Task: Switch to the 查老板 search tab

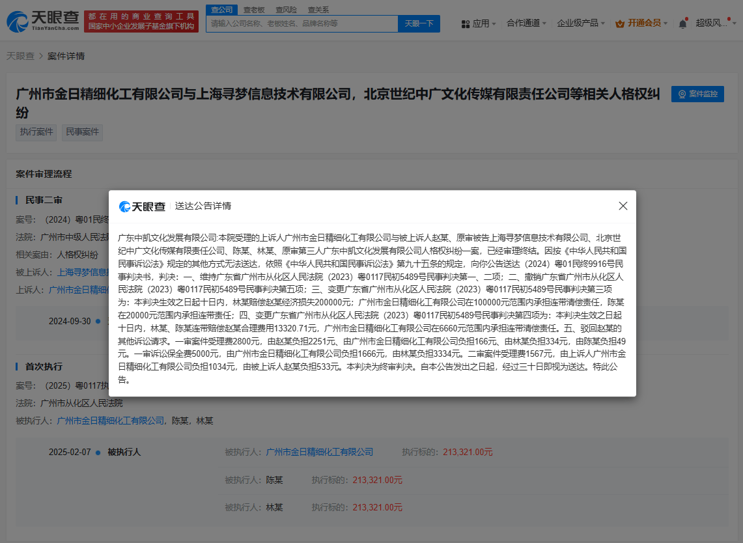Action: pos(254,10)
